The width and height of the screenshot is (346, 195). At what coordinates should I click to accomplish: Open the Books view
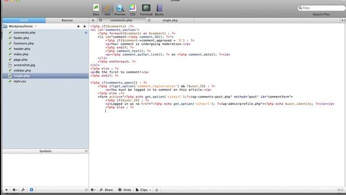tap(159, 10)
